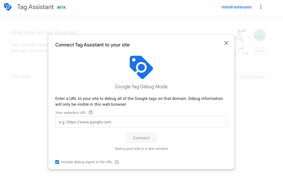Click the Google Tag Debug Mode tag icon
This screenshot has width=283, height=180.
click(x=141, y=67)
